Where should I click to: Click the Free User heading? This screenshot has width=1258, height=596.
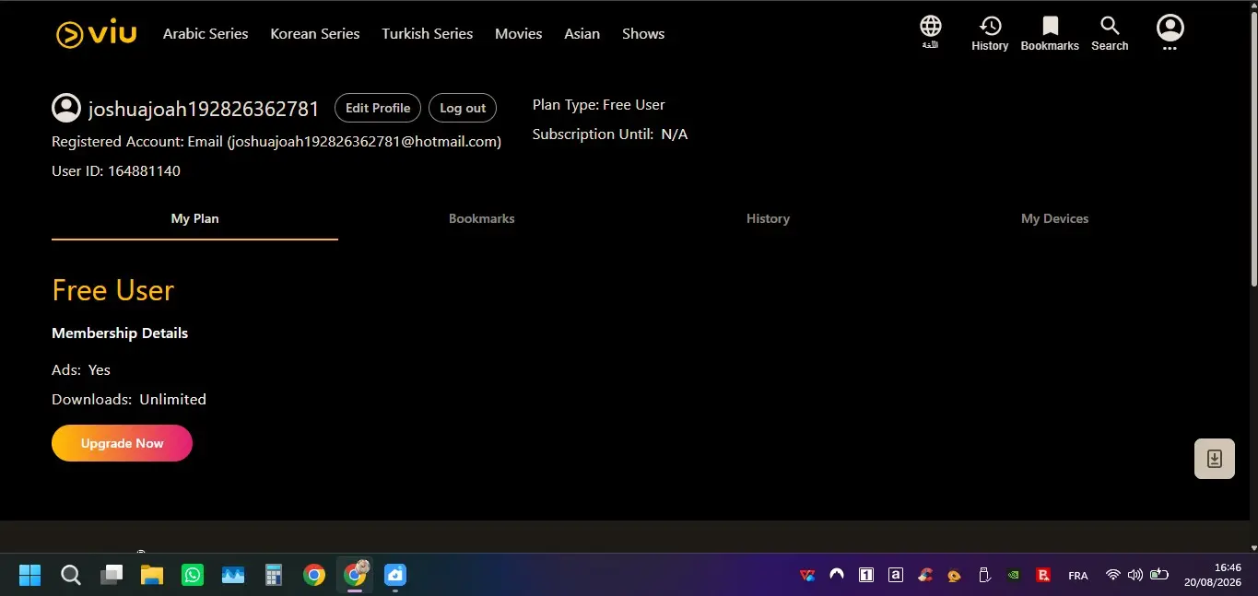(113, 290)
